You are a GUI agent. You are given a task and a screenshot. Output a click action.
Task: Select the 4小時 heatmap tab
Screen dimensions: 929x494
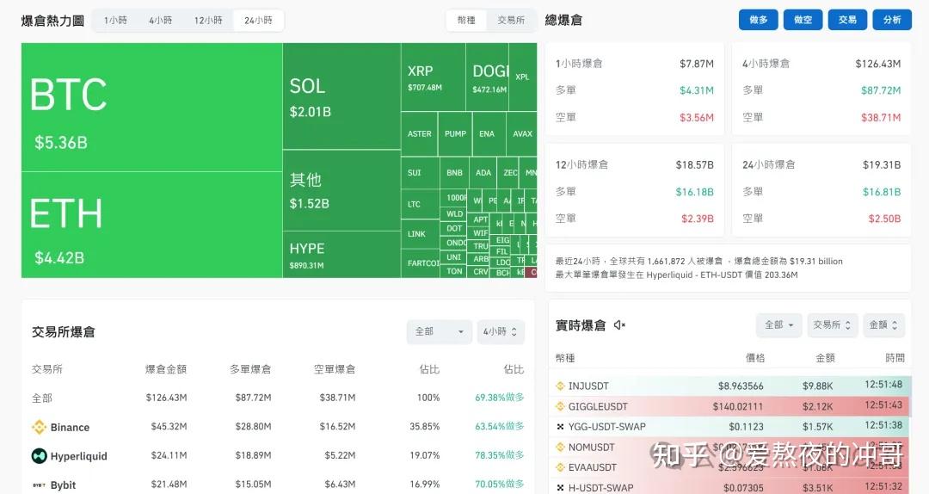coord(161,20)
